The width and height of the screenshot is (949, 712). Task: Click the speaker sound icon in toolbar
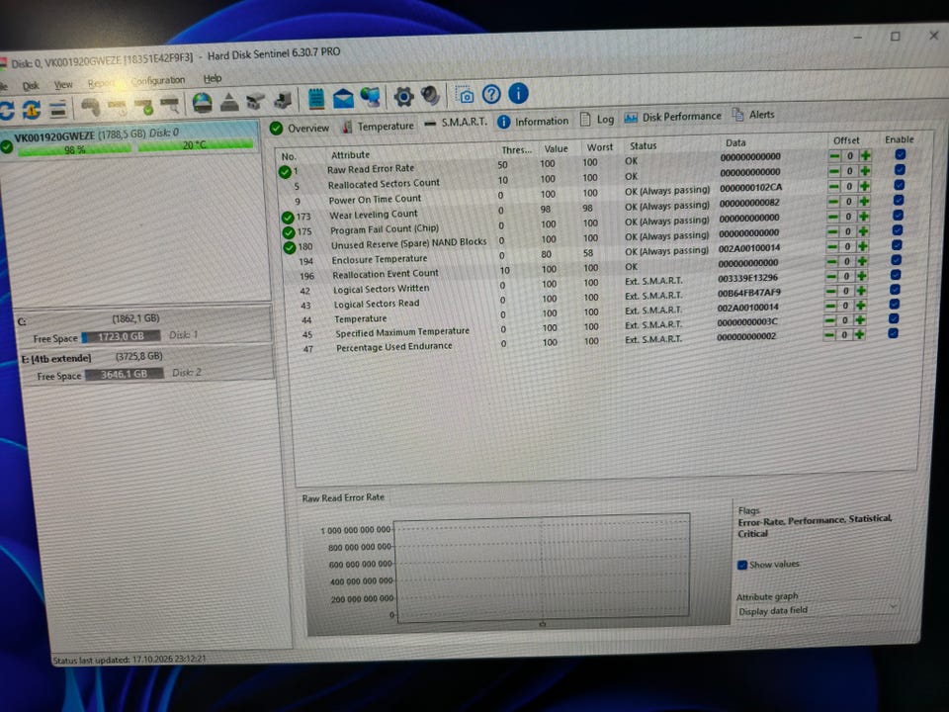click(430, 96)
